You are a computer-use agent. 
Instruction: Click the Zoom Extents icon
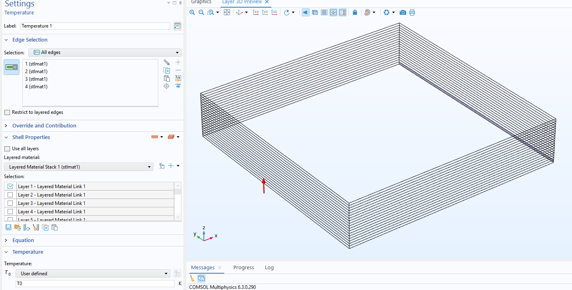(227, 12)
